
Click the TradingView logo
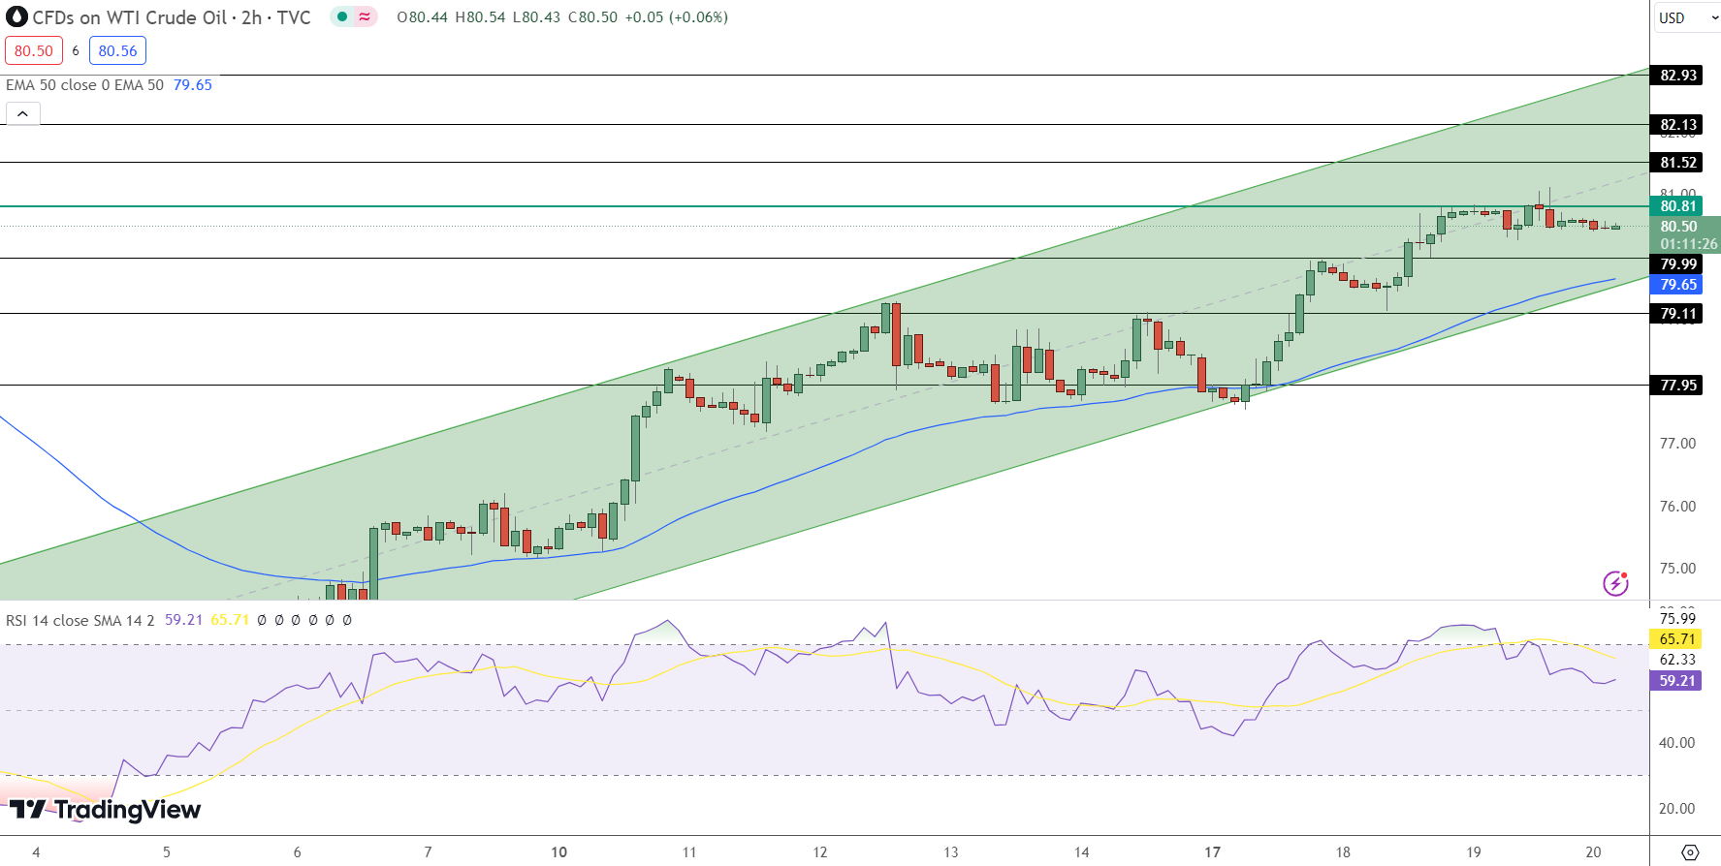click(105, 810)
